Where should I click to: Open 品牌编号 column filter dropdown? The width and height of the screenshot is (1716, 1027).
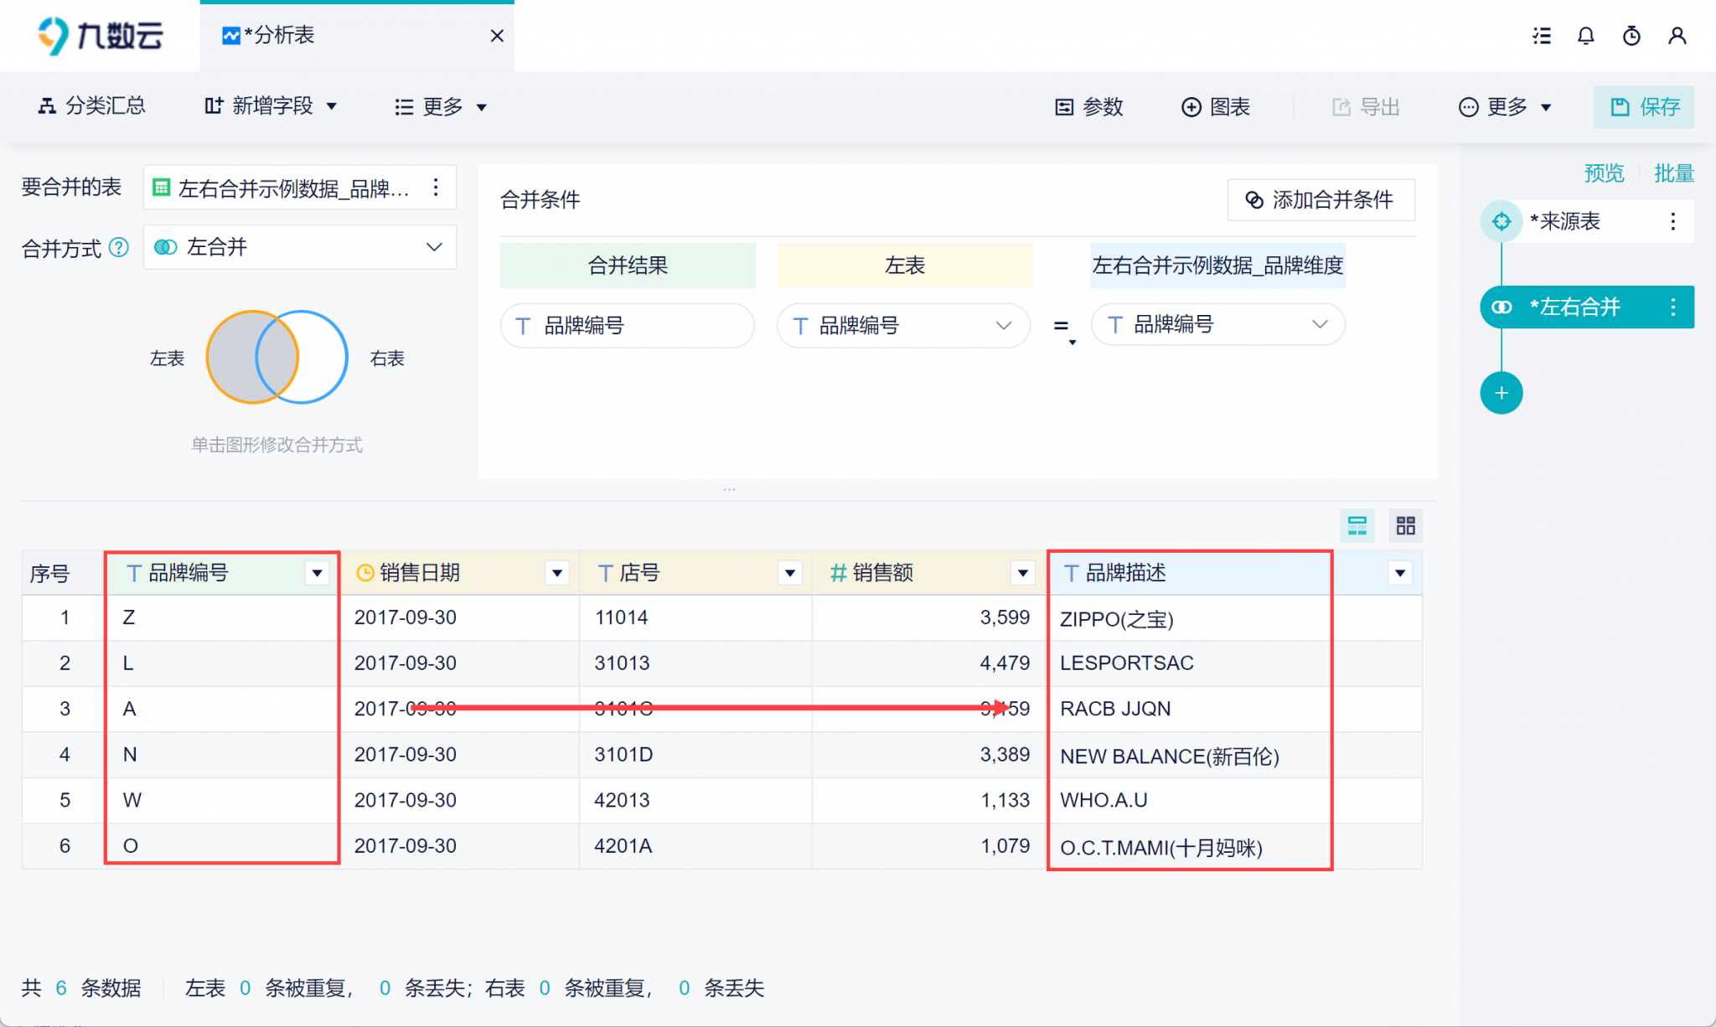click(x=317, y=573)
